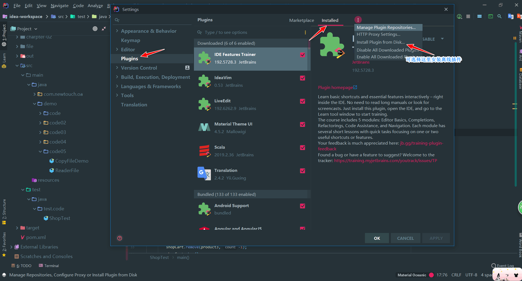
Task: Expand Build, Execution, Deployment settings
Action: (117, 77)
